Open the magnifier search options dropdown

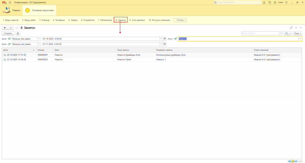(x=287, y=33)
